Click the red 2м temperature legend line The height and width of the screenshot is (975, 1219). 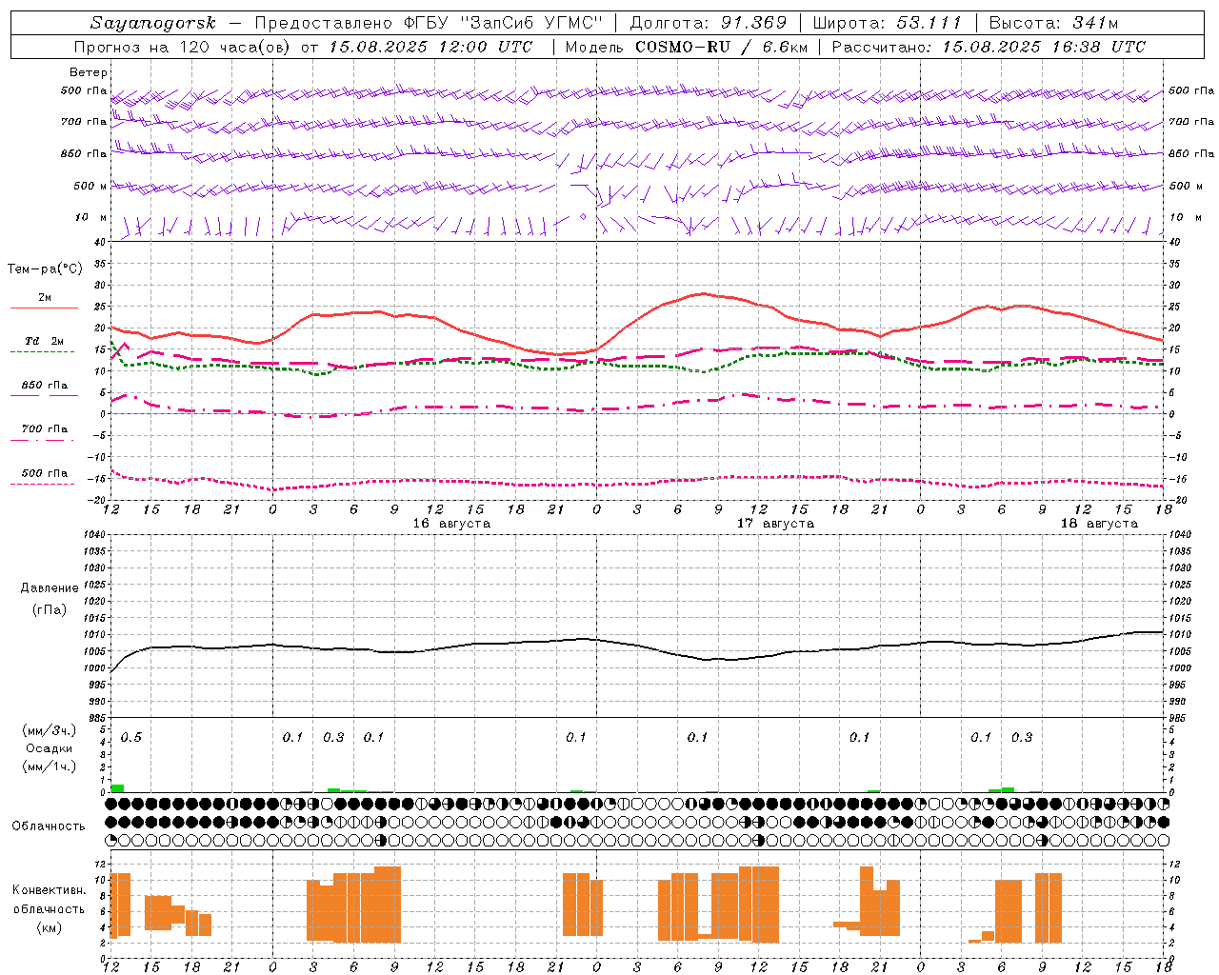tap(44, 308)
